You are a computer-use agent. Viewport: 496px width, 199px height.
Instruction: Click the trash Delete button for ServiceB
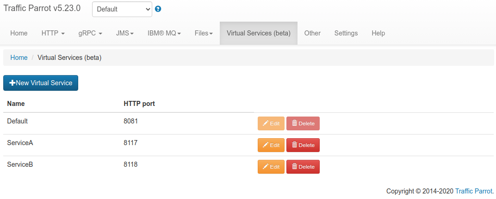point(303,167)
